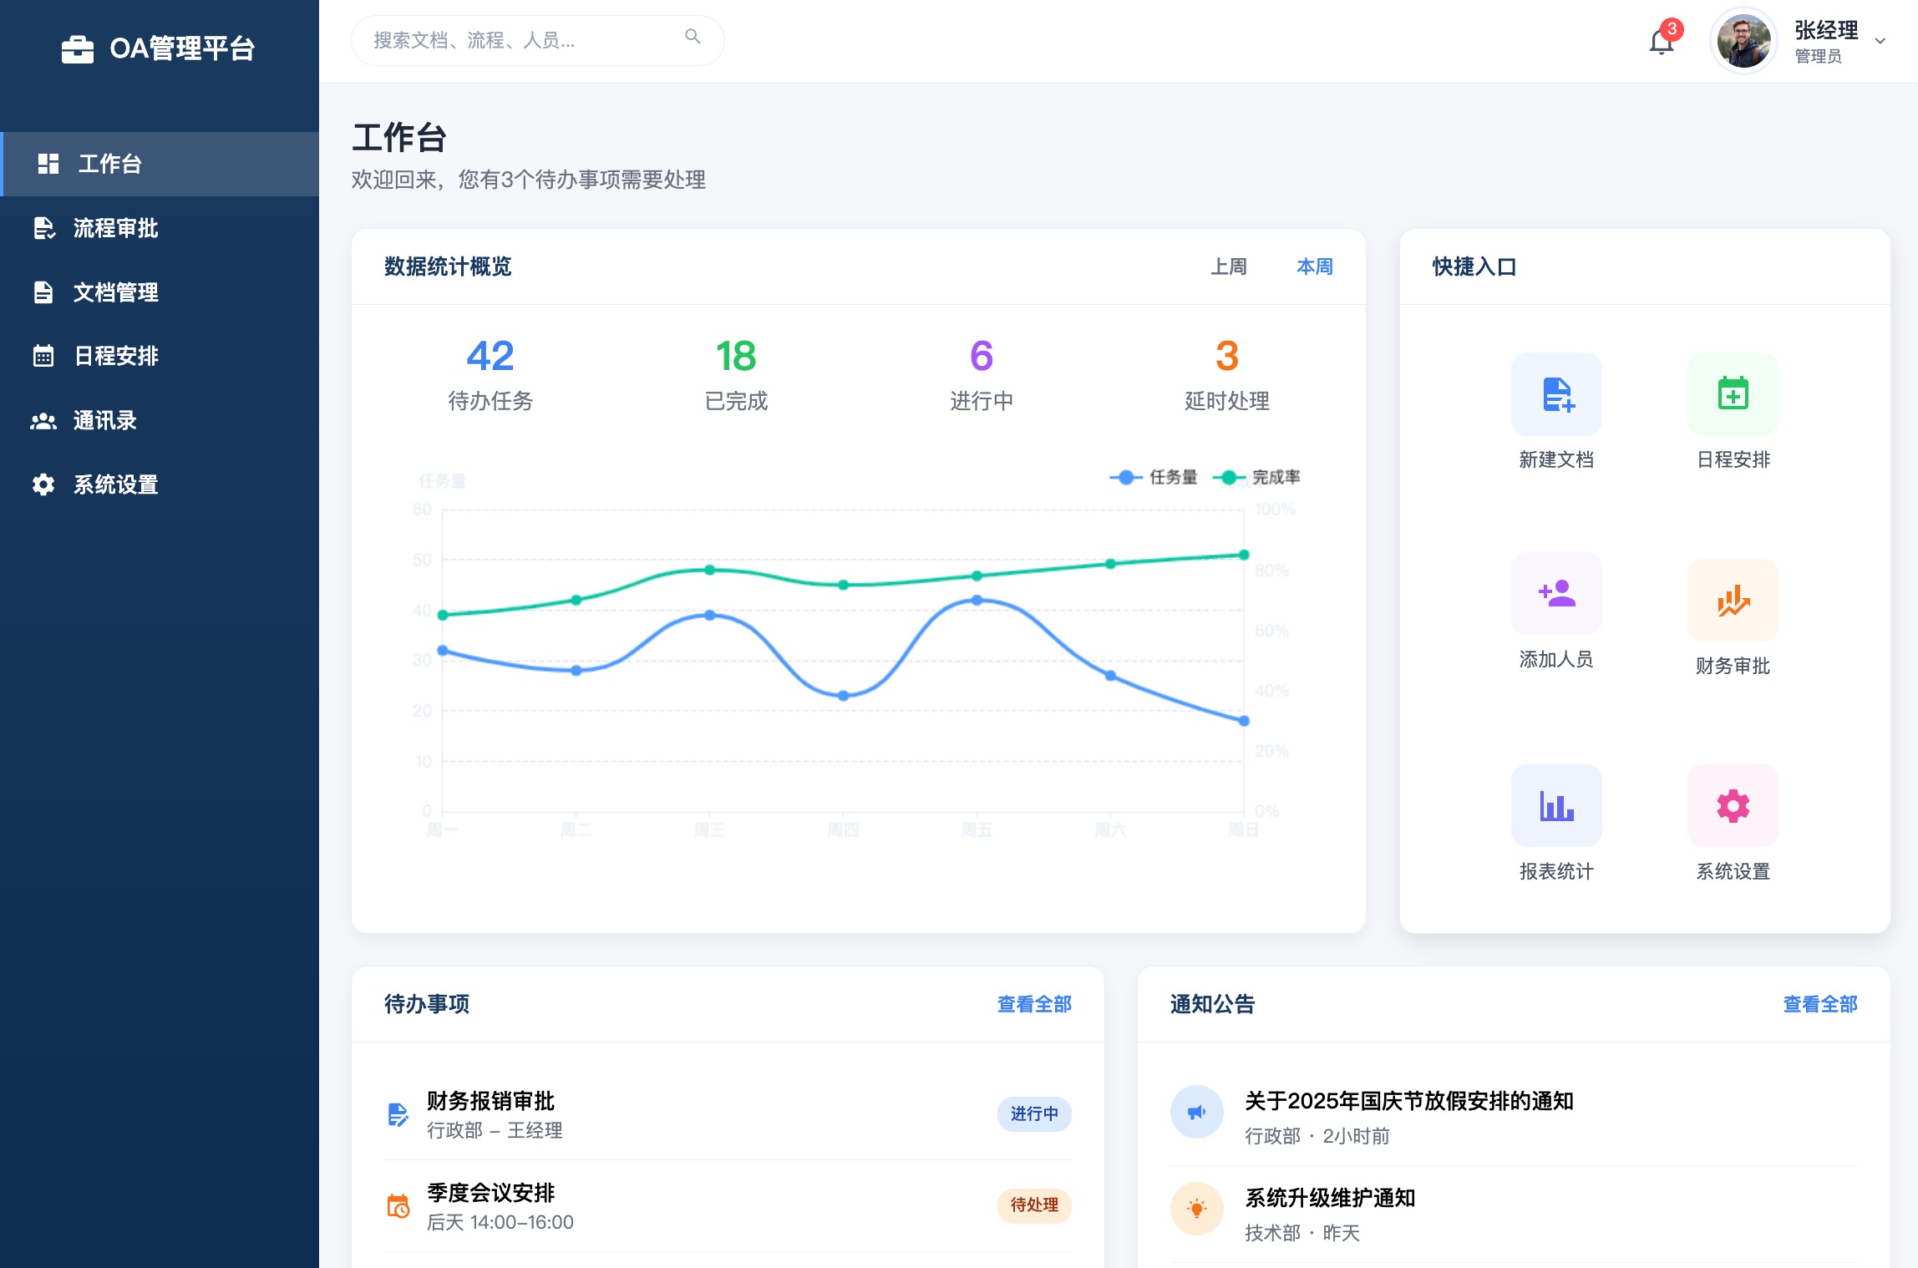Open the 系统设置 pink gear quick icon
Image resolution: width=1918 pixels, height=1268 pixels.
(x=1733, y=806)
